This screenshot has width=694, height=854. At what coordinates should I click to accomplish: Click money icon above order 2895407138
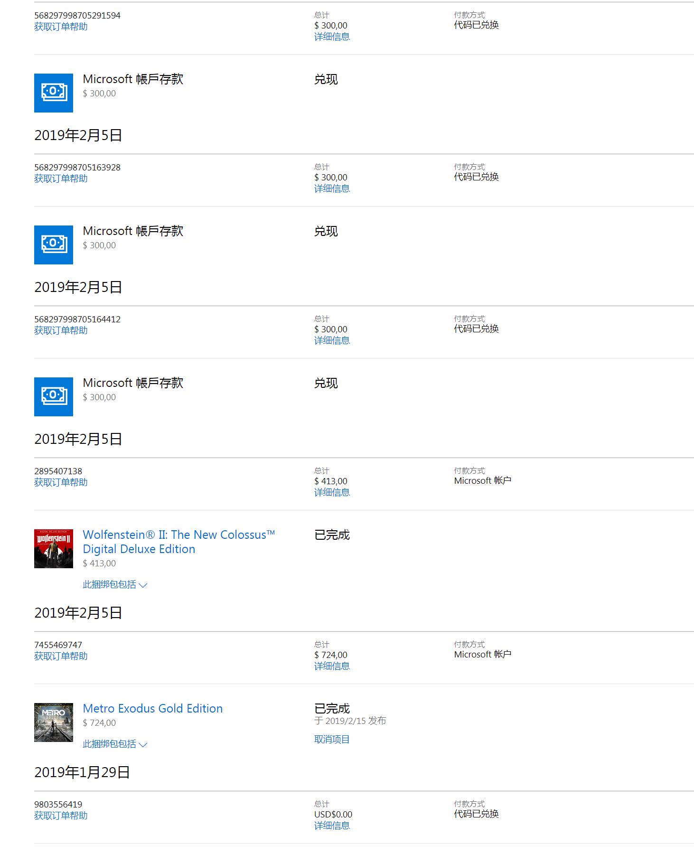54,397
